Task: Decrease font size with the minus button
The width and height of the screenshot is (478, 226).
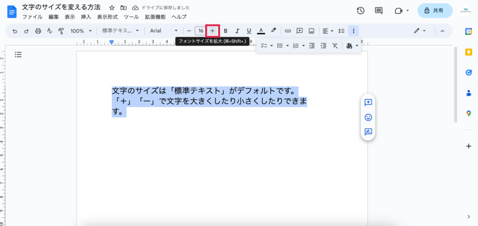Action: [x=189, y=31]
